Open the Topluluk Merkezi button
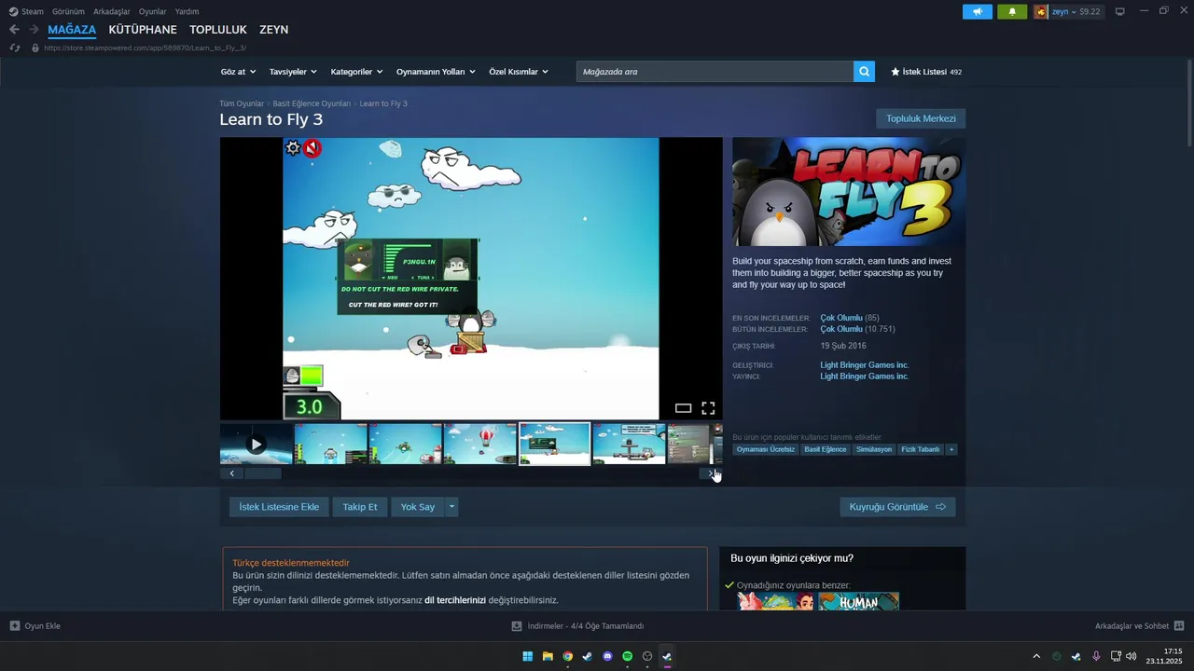Viewport: 1194px width, 671px height. [x=921, y=118]
